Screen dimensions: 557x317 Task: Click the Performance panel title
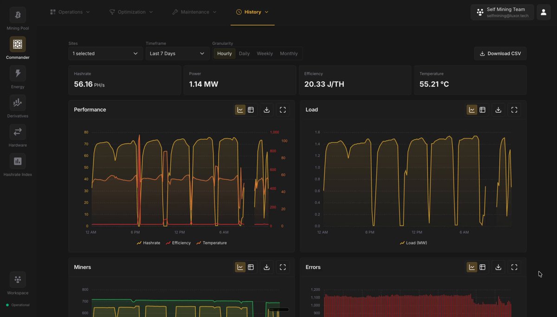coord(90,110)
